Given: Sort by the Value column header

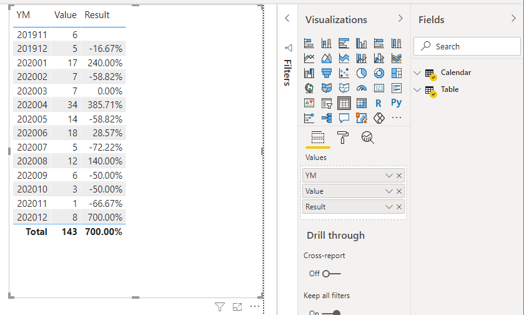Looking at the screenshot, I should (x=66, y=15).
